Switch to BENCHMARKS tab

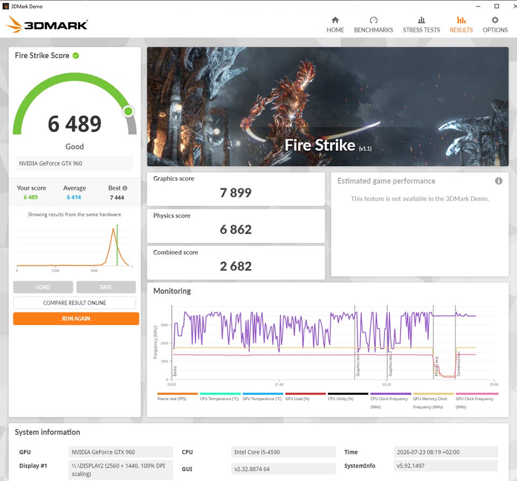tap(373, 30)
